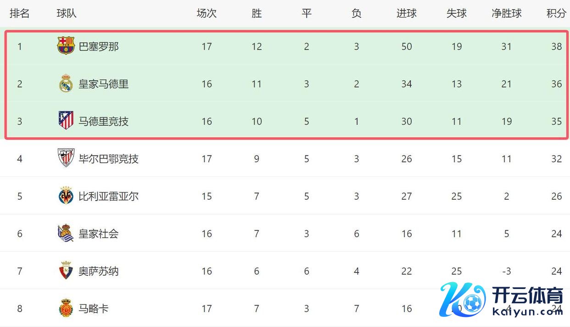Click the 马德里竞技 team name
This screenshot has width=570, height=327.
coord(103,121)
